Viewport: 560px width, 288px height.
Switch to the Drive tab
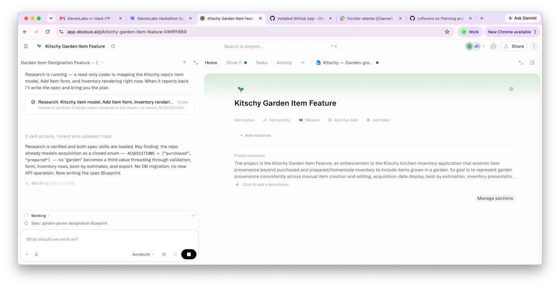tap(236, 62)
